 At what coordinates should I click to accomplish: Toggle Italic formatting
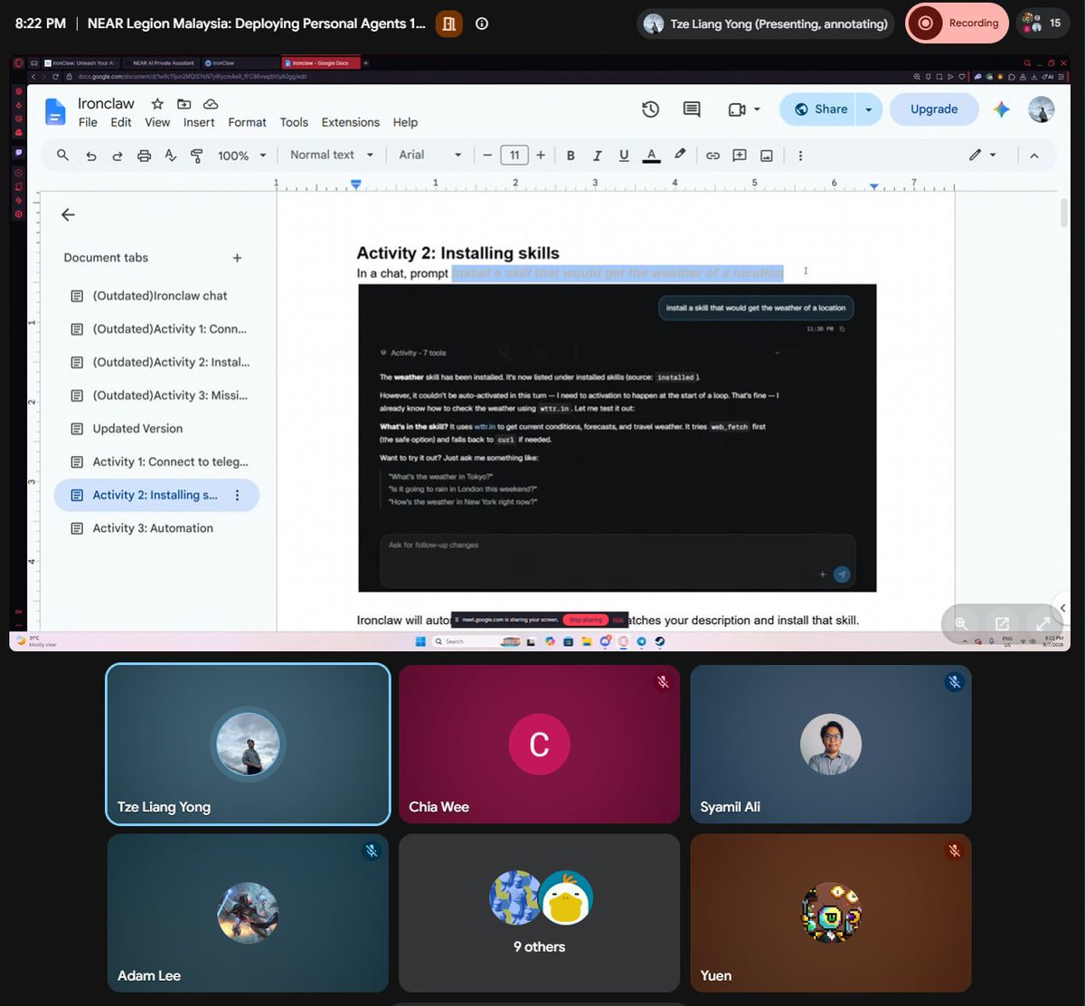(x=597, y=156)
